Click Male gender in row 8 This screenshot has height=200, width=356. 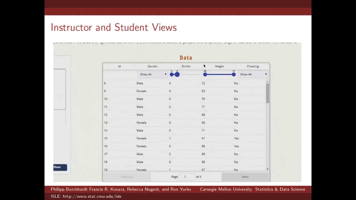coord(140,83)
